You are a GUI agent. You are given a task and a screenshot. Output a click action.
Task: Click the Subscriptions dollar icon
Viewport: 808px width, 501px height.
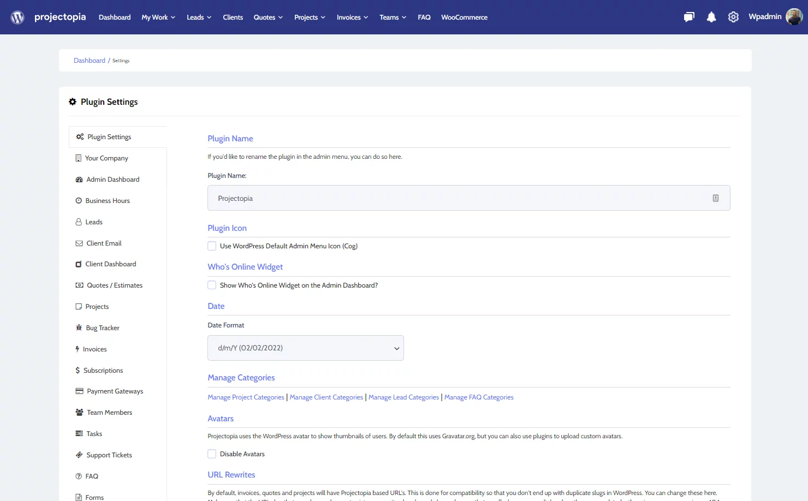78,371
